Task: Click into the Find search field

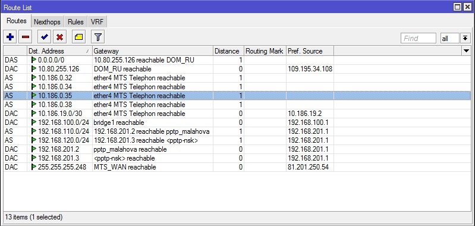Action: point(419,38)
